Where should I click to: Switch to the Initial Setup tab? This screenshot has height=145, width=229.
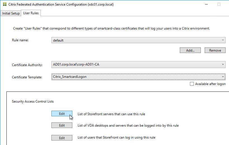click(11, 13)
